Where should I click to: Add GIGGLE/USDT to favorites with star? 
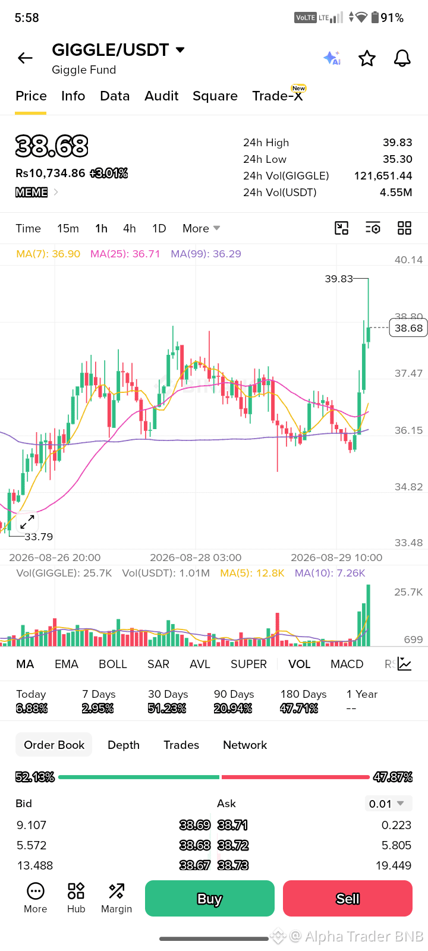click(367, 58)
